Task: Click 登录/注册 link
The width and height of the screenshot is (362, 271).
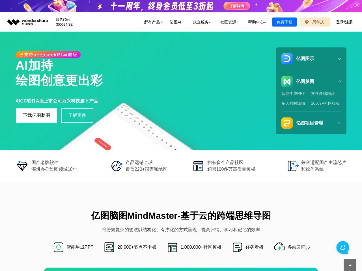Action: [x=344, y=22]
